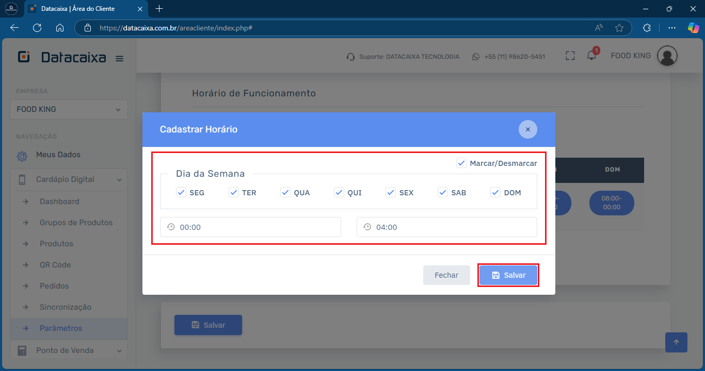The image size is (705, 371).
Task: Toggle fullscreen mode icon in header
Action: pyautogui.click(x=570, y=56)
